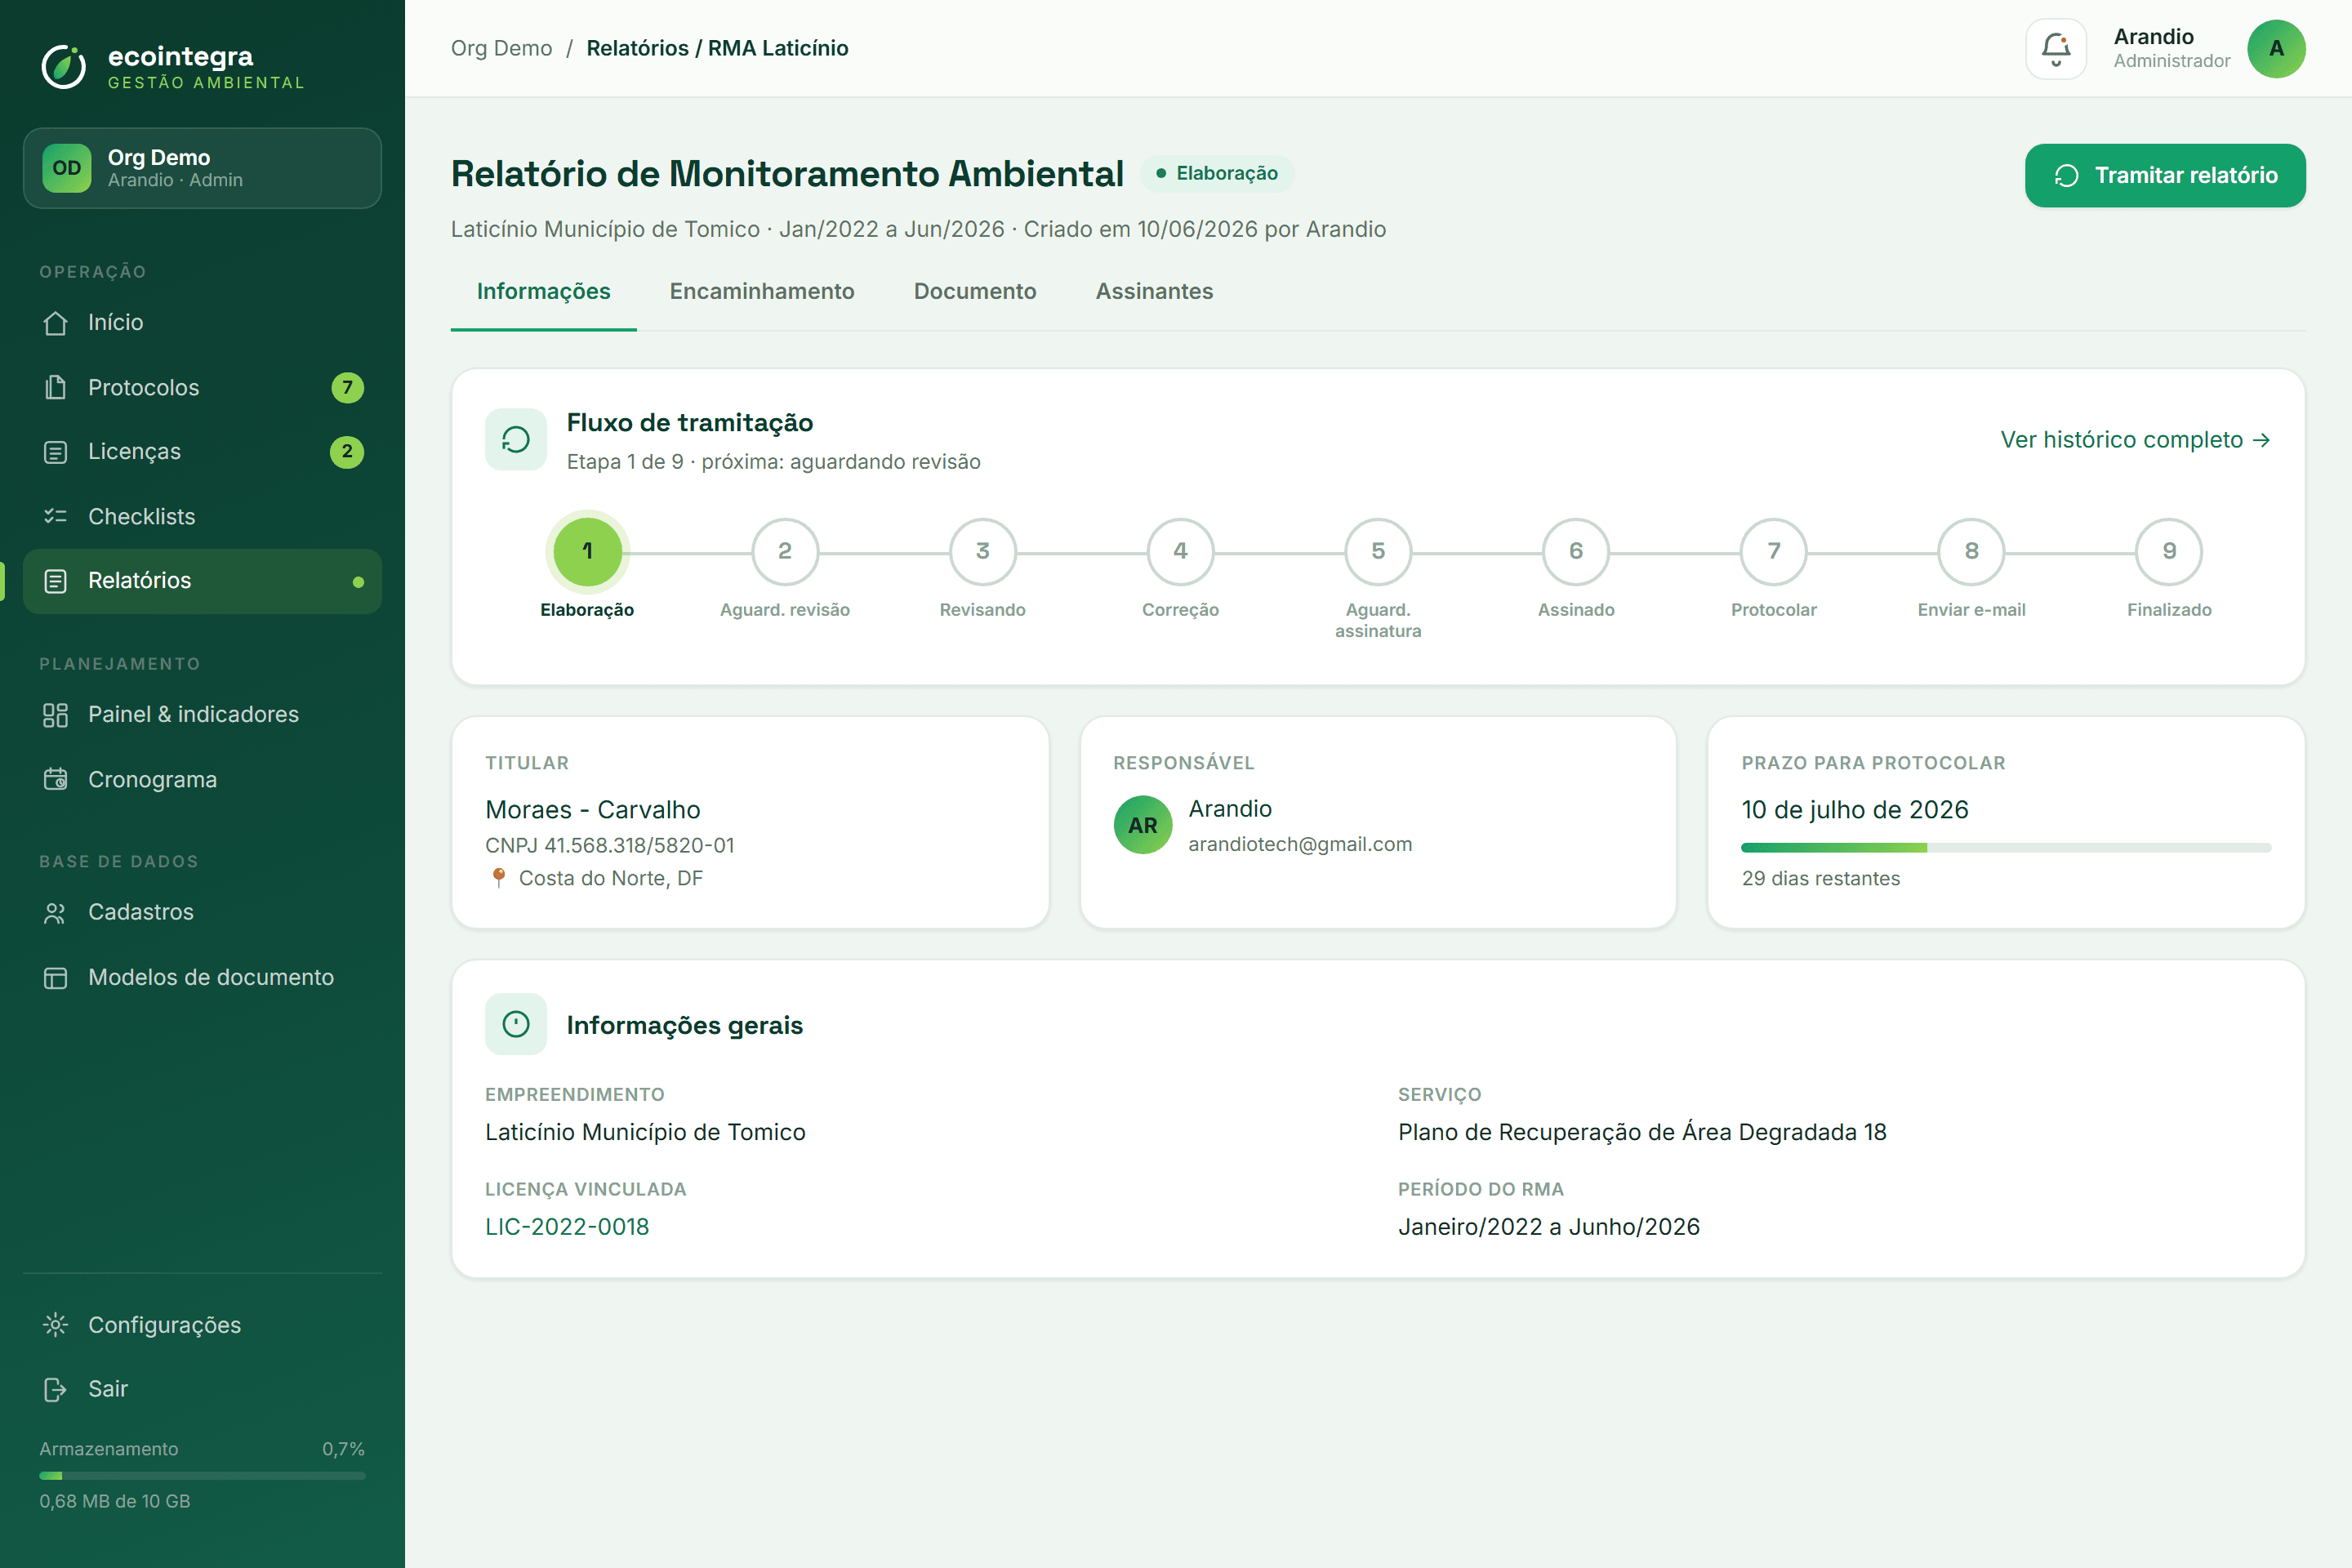The width and height of the screenshot is (2352, 1568).
Task: Click the Cronograma calendar icon
Action: click(x=56, y=779)
